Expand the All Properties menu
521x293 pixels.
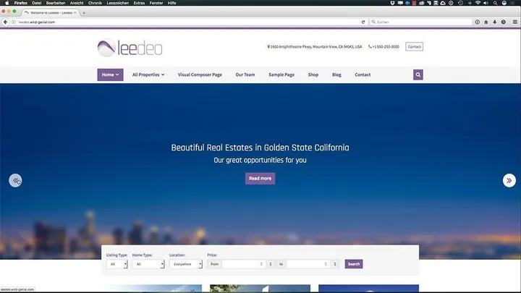148,75
